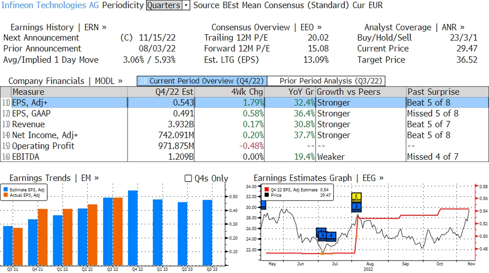The image size is (489, 273).
Task: Click the blue event marker labeled 4
Action: tap(331, 236)
